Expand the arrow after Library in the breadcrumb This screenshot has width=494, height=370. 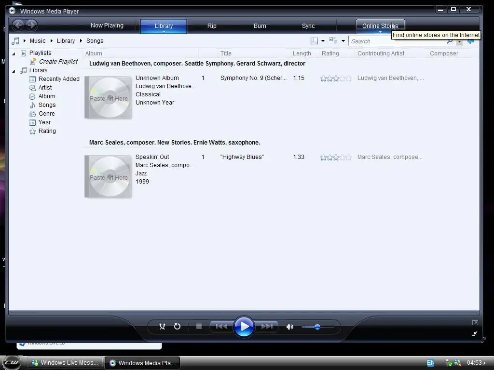click(x=81, y=41)
